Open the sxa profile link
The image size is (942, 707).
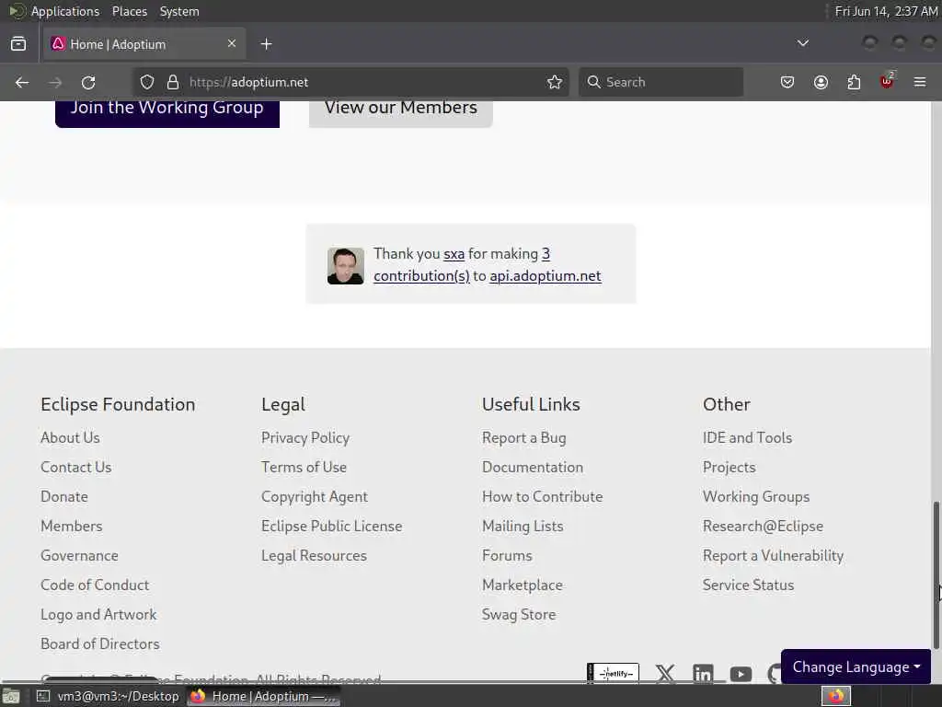[x=454, y=254]
